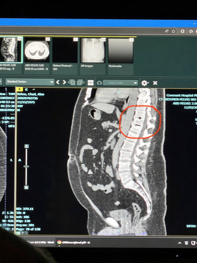
Task: Go to the next series arrow
Action: click(x=64, y=82)
